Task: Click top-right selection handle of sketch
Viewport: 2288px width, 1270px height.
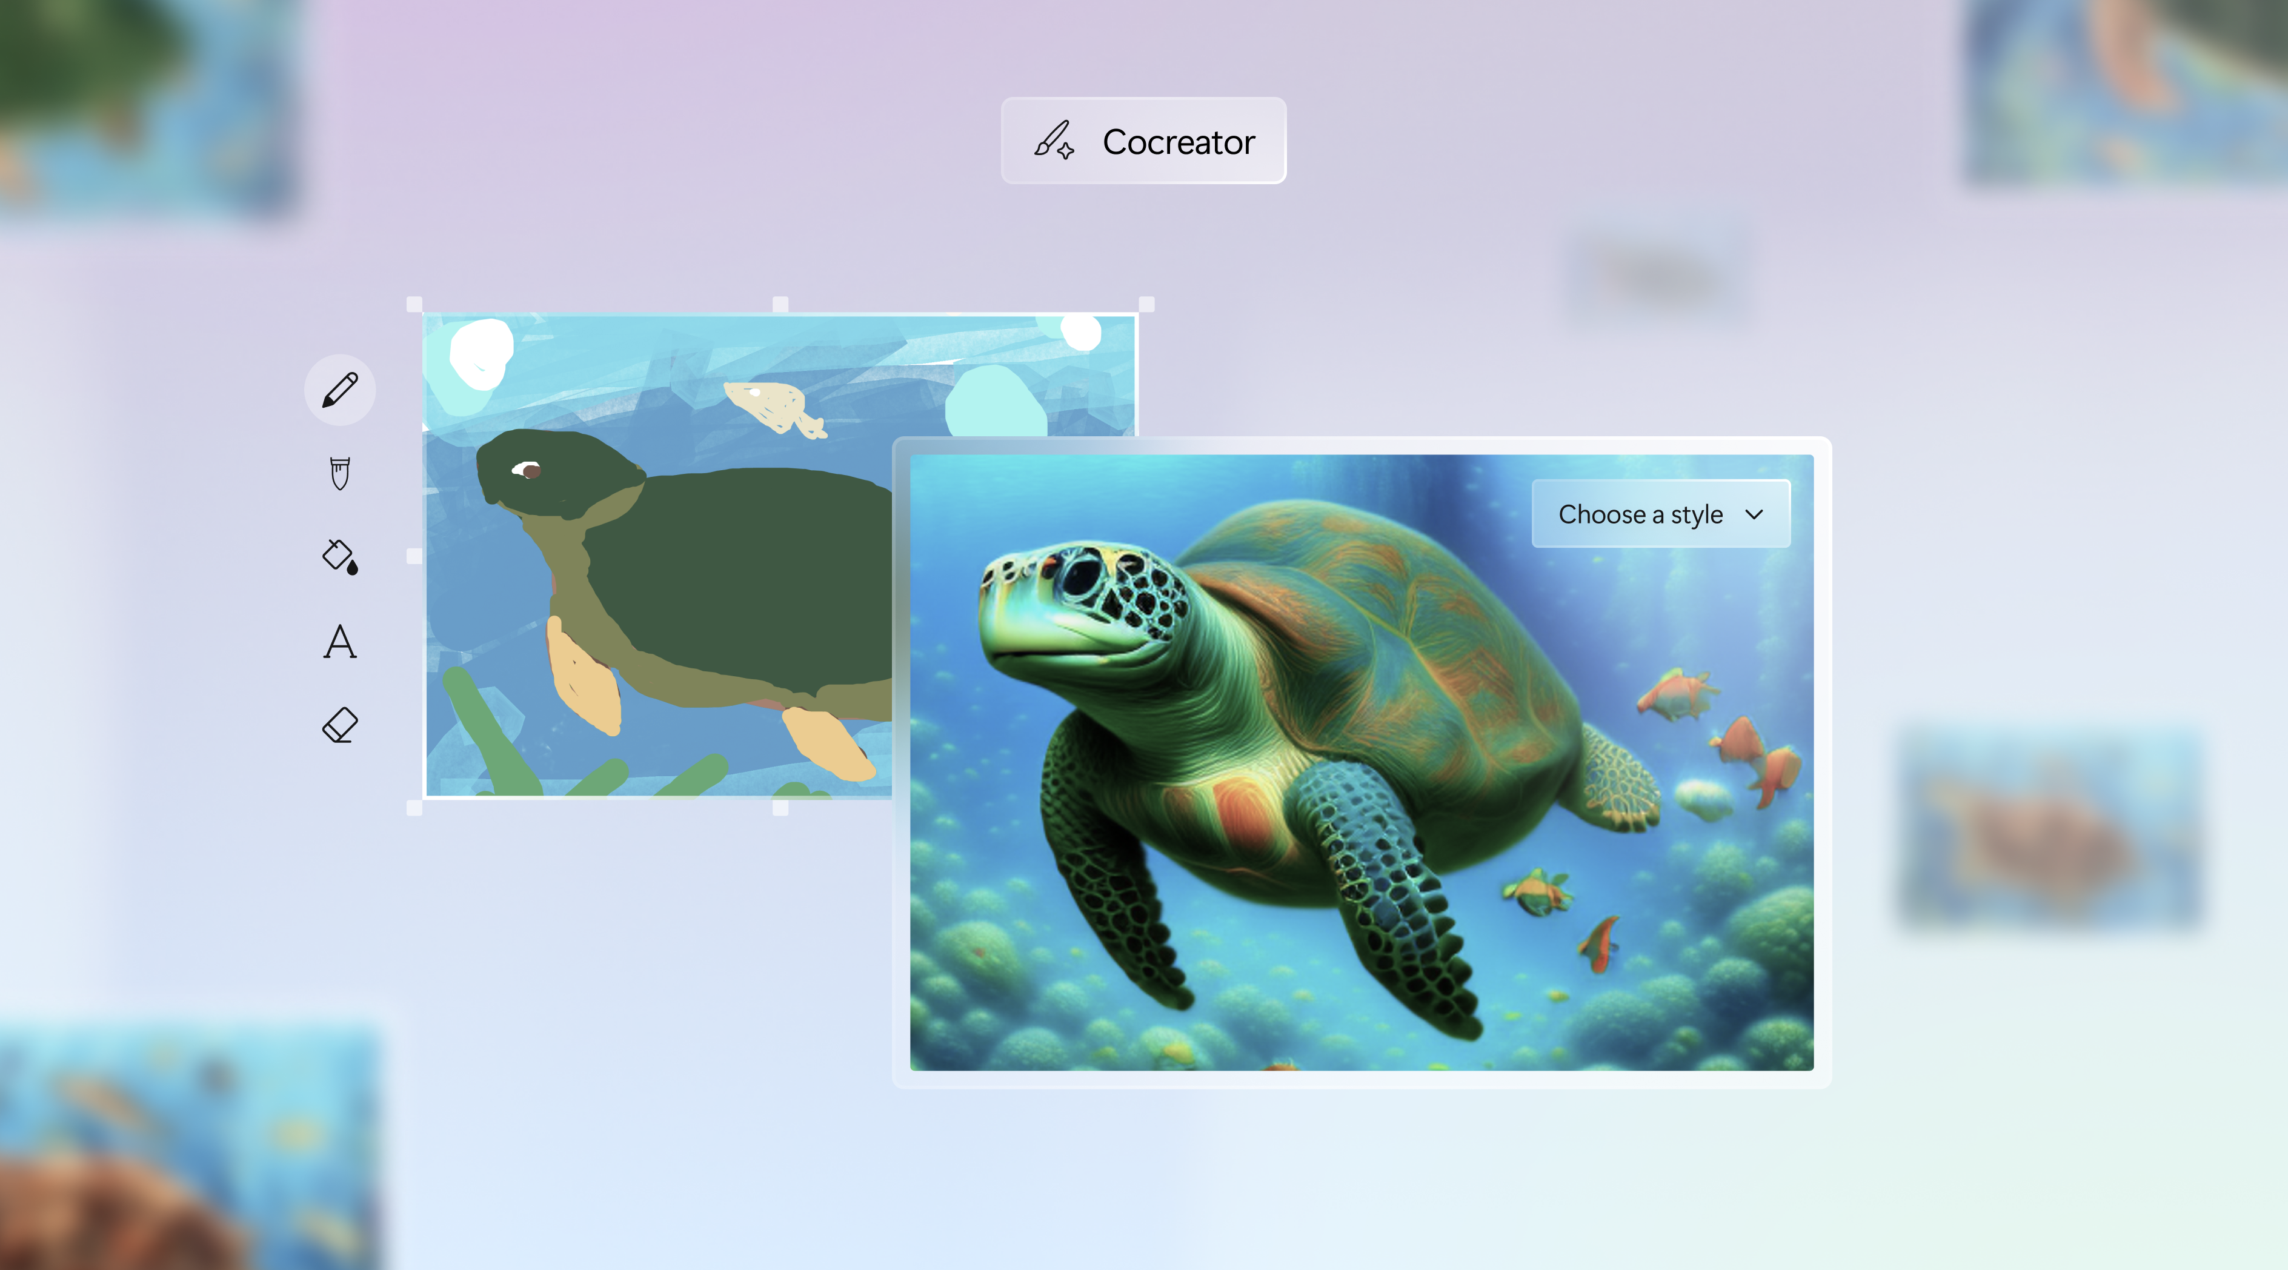Action: coord(1146,305)
